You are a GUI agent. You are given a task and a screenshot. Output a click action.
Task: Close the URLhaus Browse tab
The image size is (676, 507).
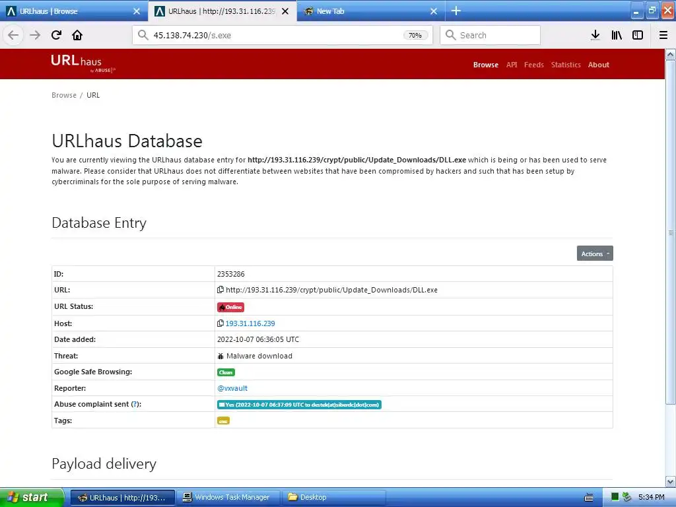click(x=137, y=12)
